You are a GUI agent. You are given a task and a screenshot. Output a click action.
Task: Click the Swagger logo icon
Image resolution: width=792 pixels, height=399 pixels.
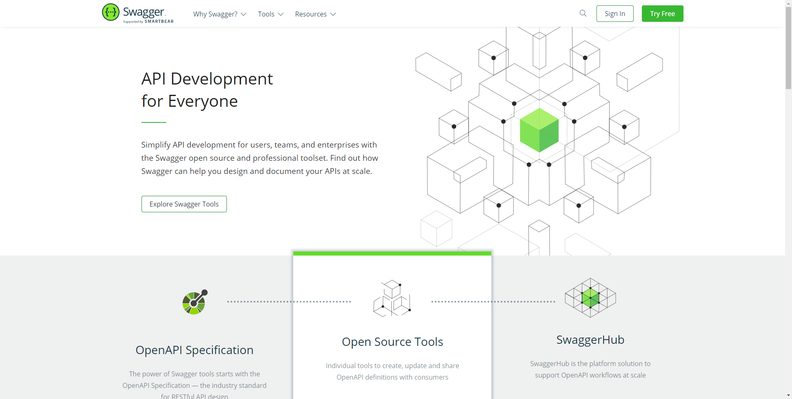pos(111,12)
